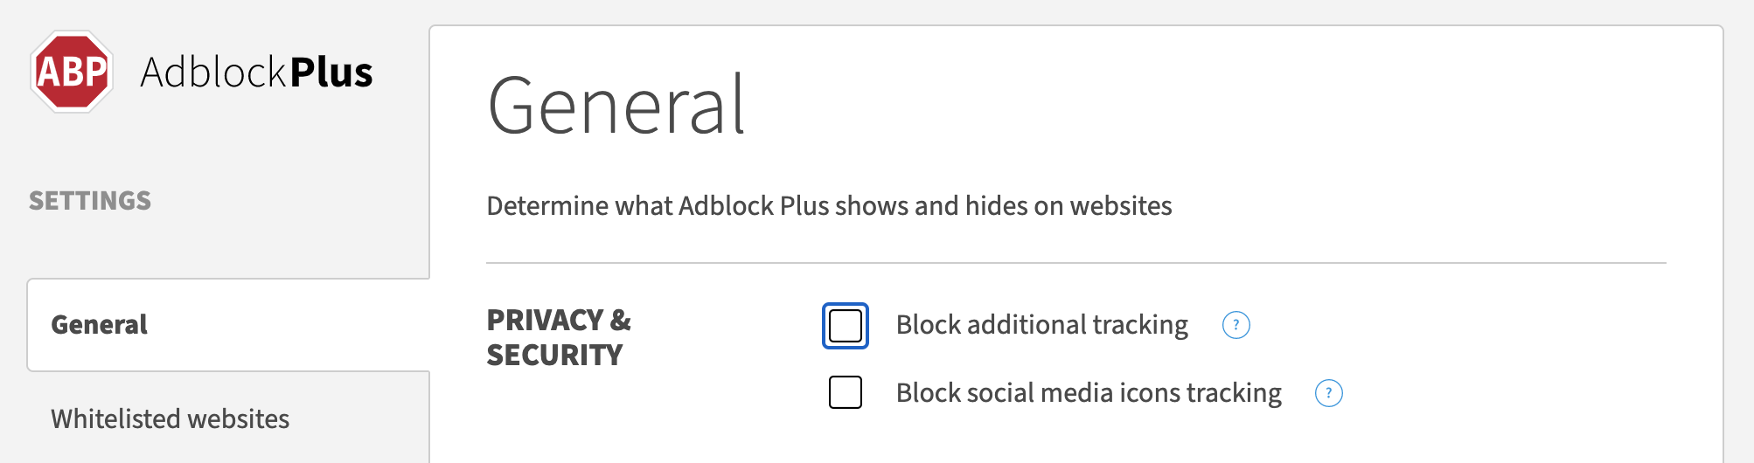
Task: Click the "Block social media icons tracking" label
Action: [x=1089, y=393]
